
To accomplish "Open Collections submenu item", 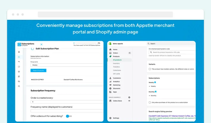I will point(117,70).
